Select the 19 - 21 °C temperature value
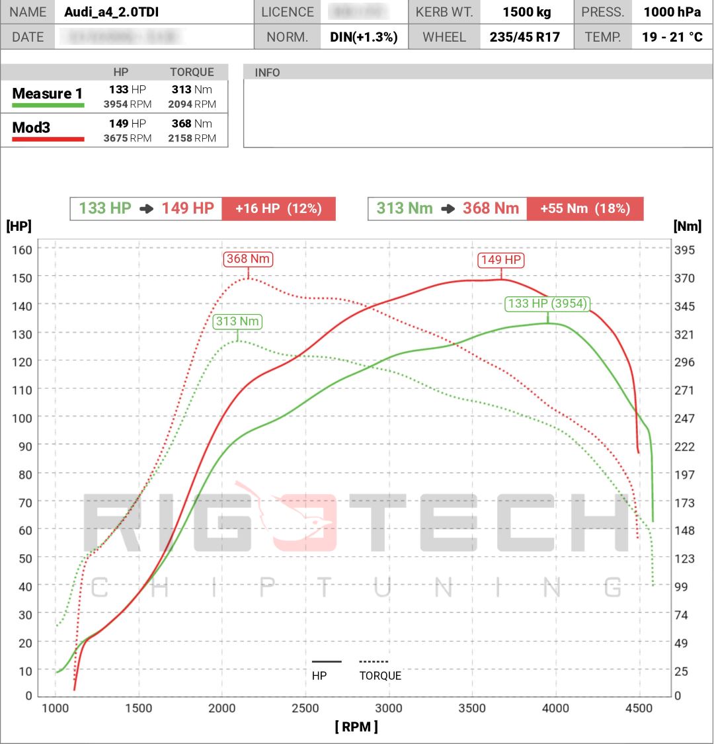The width and height of the screenshot is (714, 744). pyautogui.click(x=672, y=37)
